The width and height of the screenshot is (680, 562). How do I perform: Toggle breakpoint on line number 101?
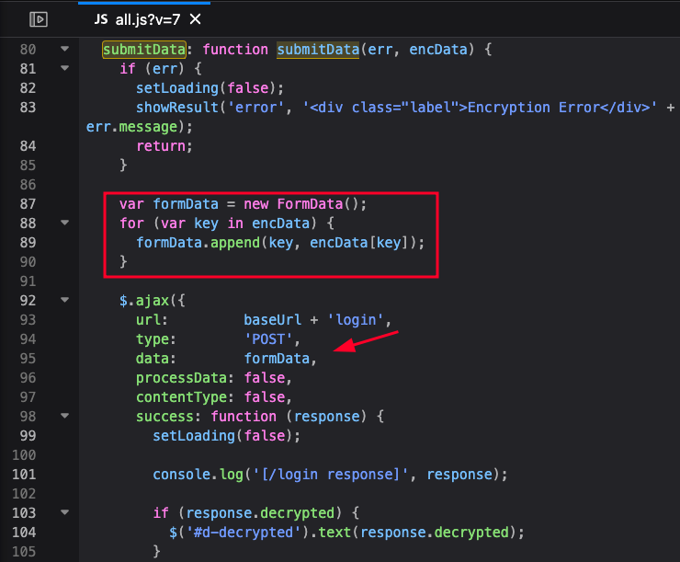pos(28,475)
